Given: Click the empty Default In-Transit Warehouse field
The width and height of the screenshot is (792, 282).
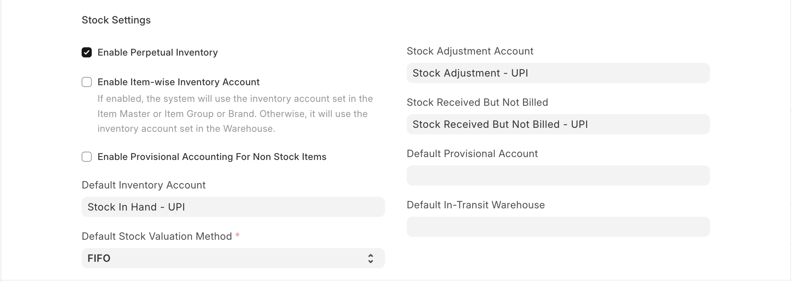Looking at the screenshot, I should [x=558, y=226].
